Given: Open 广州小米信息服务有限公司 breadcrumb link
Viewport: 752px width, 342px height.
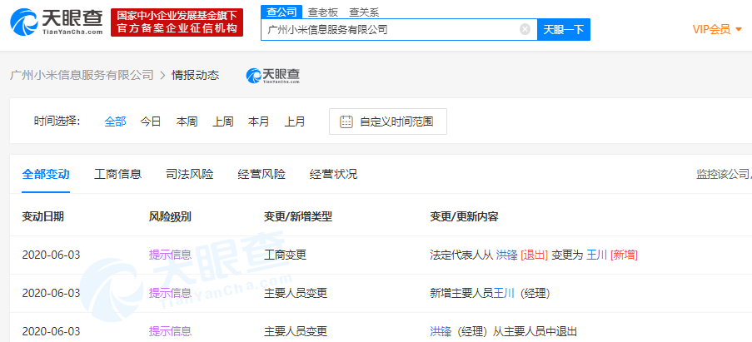Looking at the screenshot, I should 82,75.
